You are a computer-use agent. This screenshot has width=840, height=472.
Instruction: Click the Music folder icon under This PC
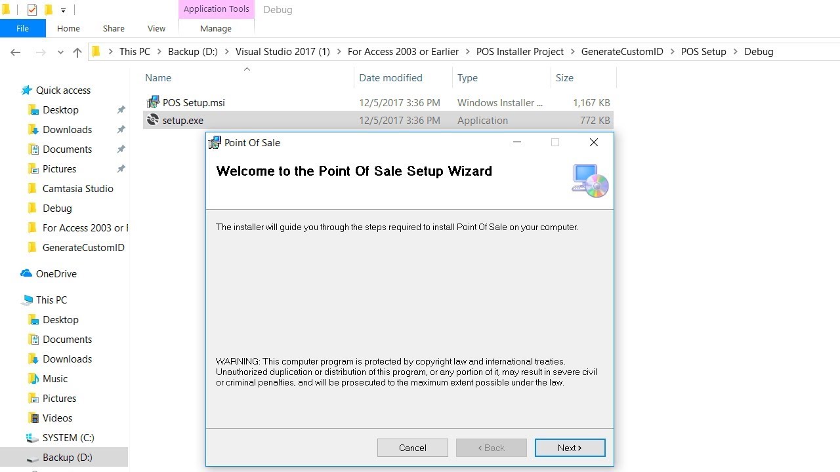(33, 379)
